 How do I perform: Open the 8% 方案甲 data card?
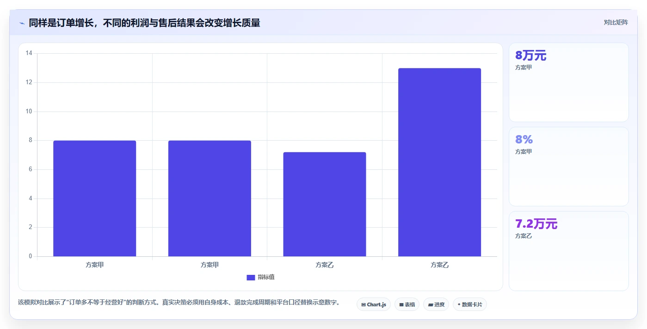coord(568,167)
